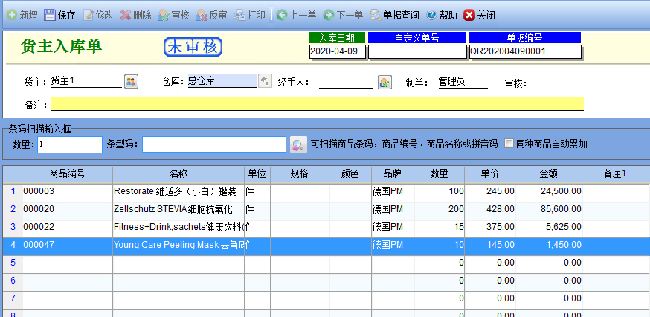
Task: Open the 仓库 warehouse selector button
Action: (265, 82)
